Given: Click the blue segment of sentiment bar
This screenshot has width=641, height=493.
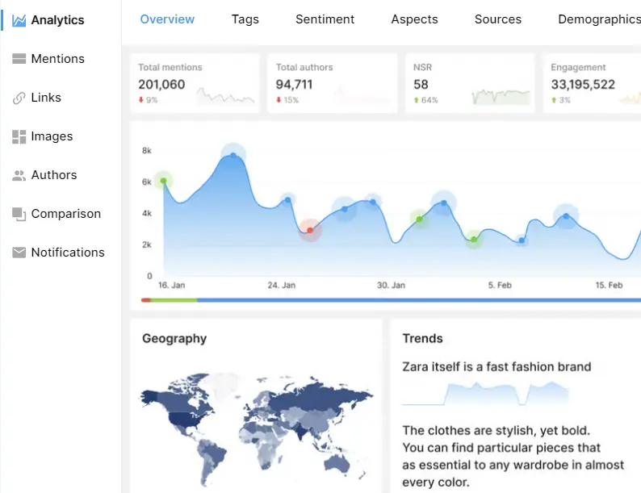Looking at the screenshot, I should coord(420,300).
